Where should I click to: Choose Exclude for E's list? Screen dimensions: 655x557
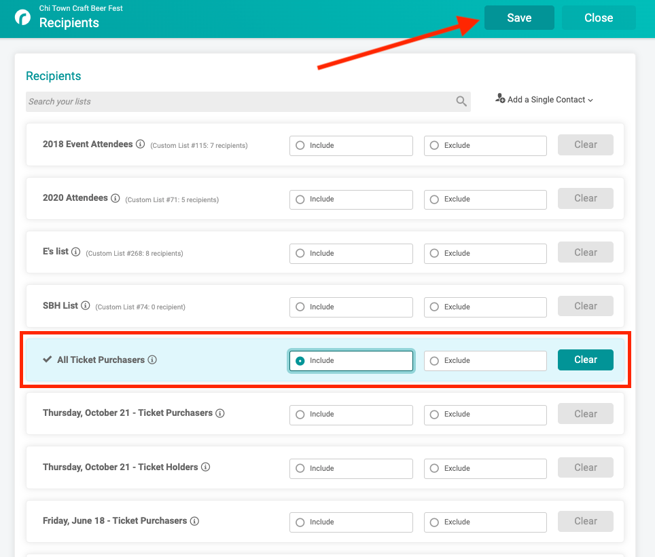[485, 254]
